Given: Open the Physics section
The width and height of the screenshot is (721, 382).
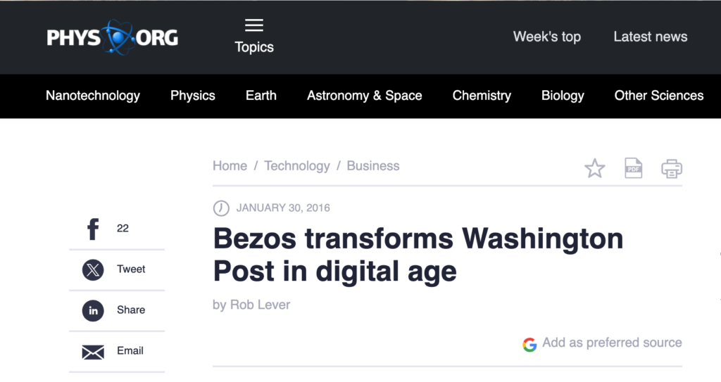Looking at the screenshot, I should pyautogui.click(x=193, y=96).
